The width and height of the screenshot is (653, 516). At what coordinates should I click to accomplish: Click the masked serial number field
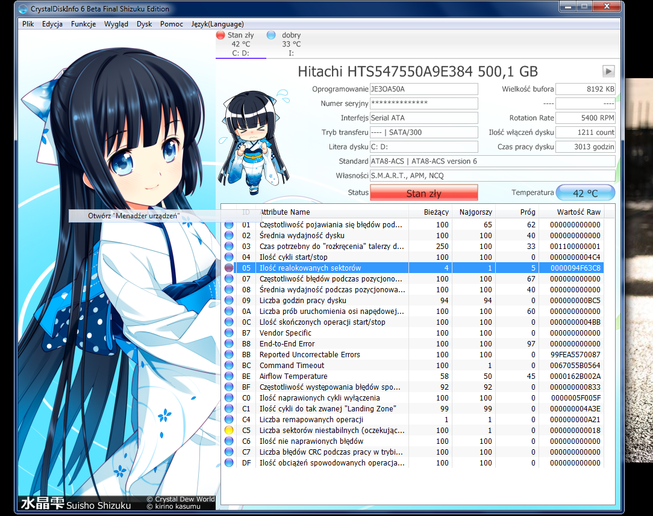tap(424, 103)
